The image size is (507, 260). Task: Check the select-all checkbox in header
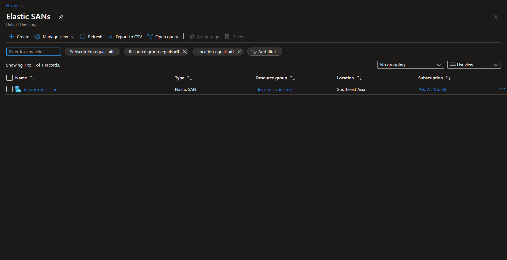9,77
